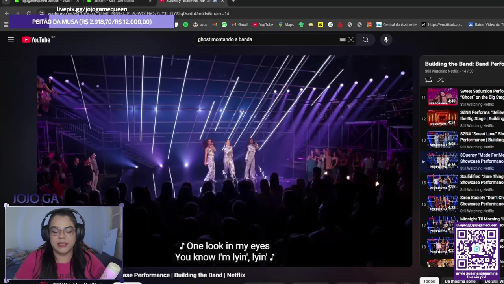Open the YouTube hamburger guide menu

(x=11, y=39)
